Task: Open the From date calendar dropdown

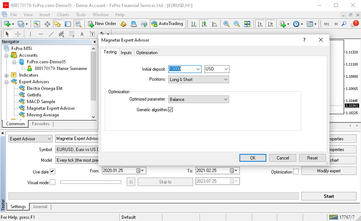Action: point(140,171)
